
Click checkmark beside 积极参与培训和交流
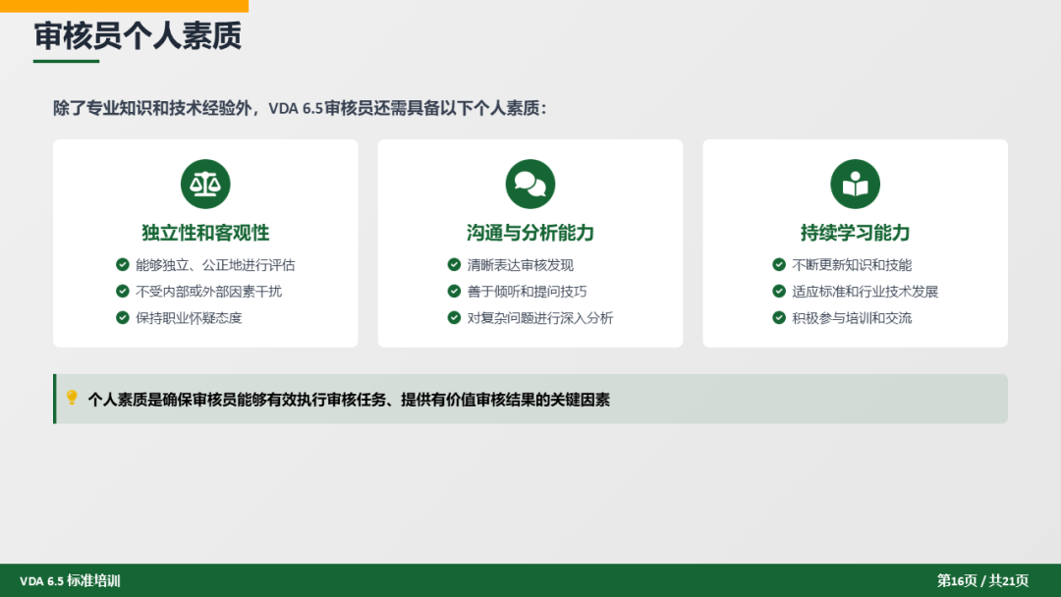pyautogui.click(x=779, y=318)
